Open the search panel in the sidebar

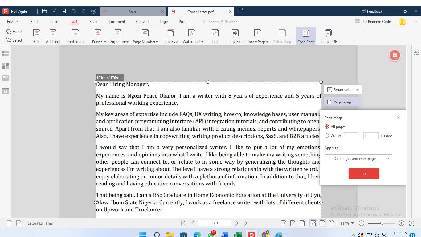click(5, 91)
